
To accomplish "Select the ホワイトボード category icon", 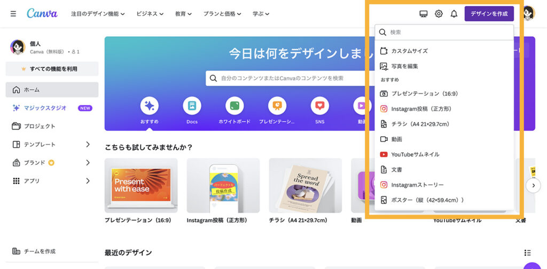I will point(235,106).
